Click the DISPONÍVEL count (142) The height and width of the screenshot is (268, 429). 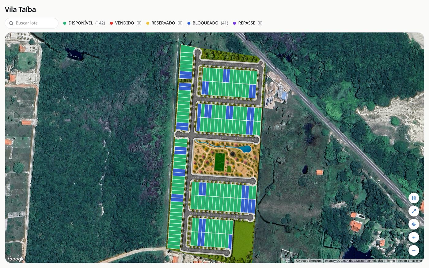tap(100, 23)
